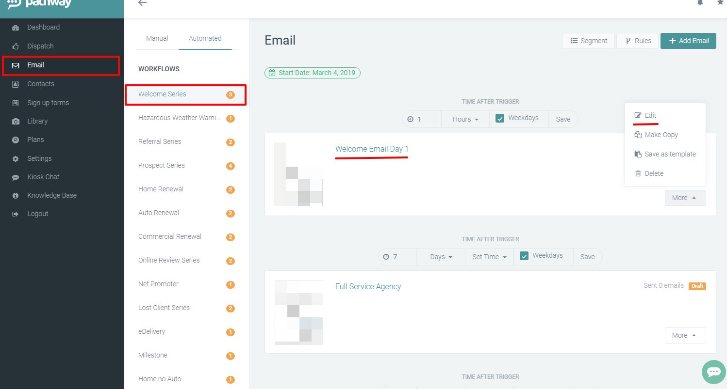
Task: Expand the Set Time dropdown
Action: pyautogui.click(x=489, y=257)
